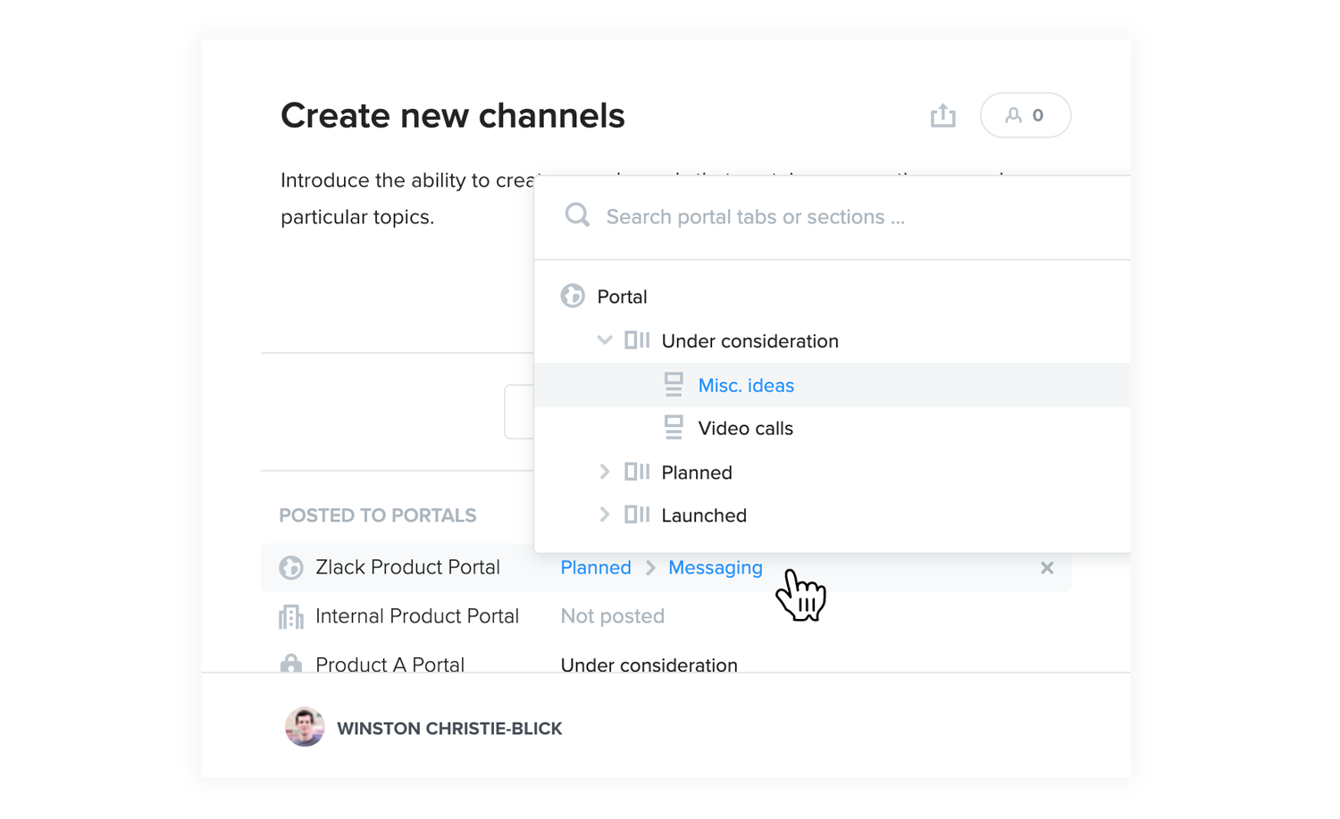
Task: Select Under consideration in the dropdown tree
Action: 750,341
